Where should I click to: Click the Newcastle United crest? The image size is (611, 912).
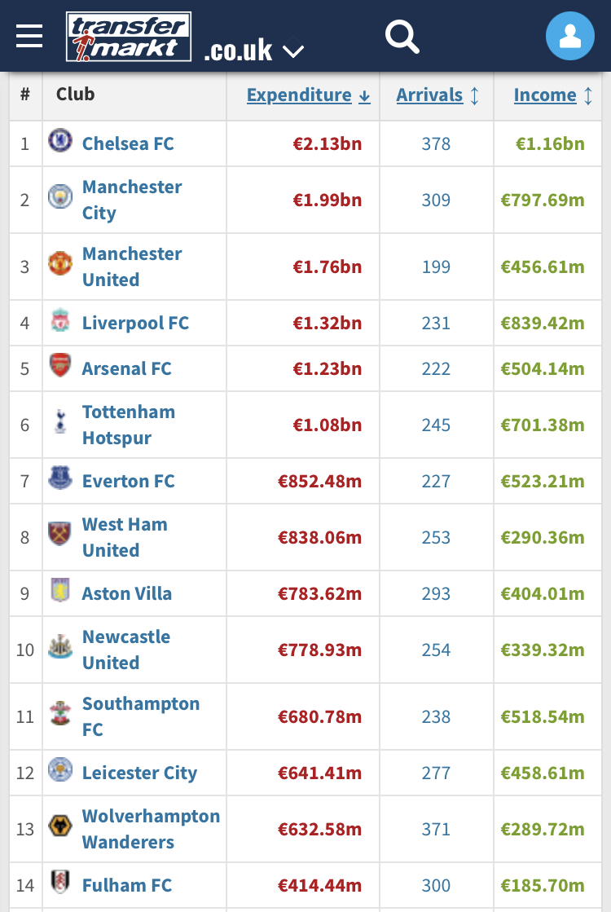pos(60,647)
